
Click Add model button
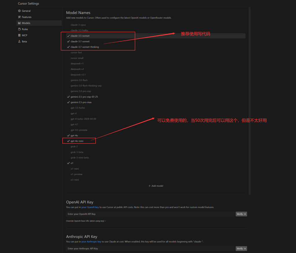tap(156, 186)
